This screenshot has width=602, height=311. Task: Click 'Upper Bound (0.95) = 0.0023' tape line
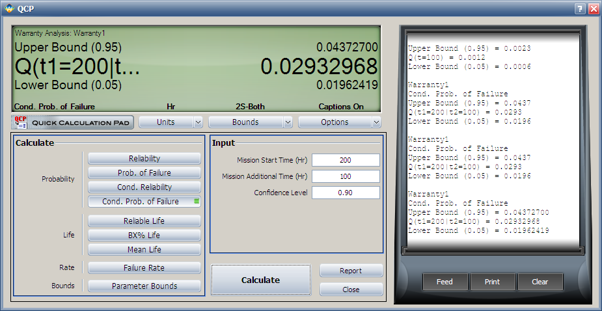(x=469, y=48)
